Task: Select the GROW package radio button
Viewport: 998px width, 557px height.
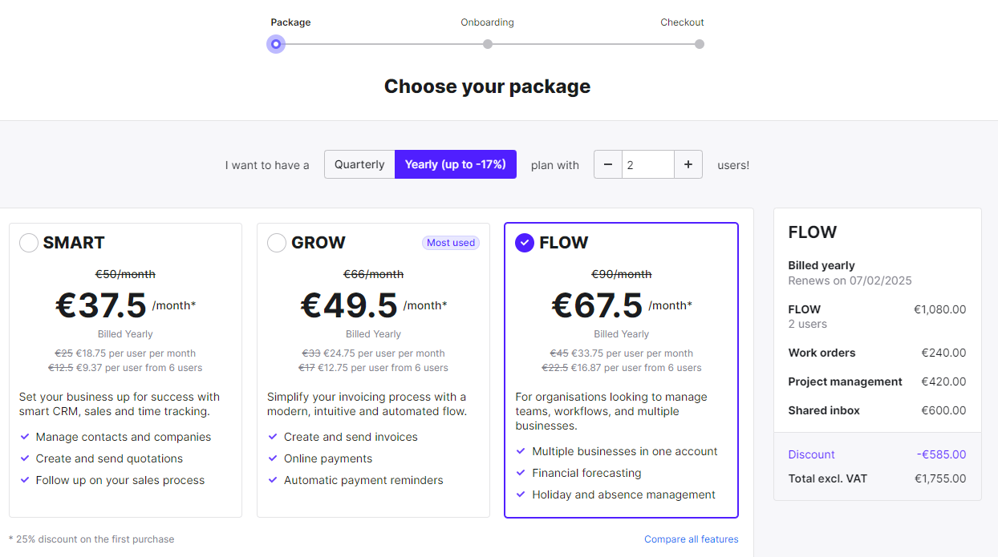Action: point(277,243)
